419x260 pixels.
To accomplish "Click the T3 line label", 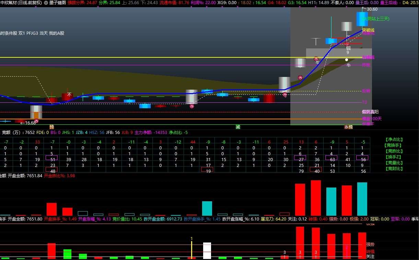I will click(x=364, y=102).
